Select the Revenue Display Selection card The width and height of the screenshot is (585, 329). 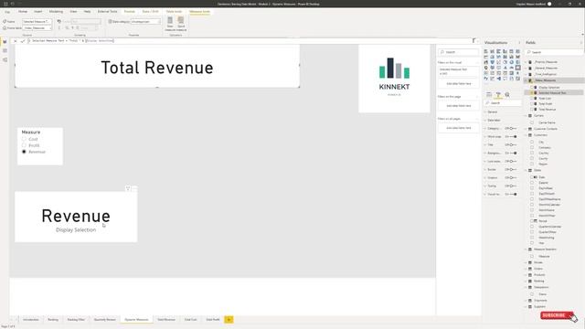click(76, 217)
